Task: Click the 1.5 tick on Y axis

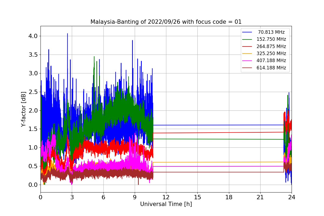Action: point(33,129)
